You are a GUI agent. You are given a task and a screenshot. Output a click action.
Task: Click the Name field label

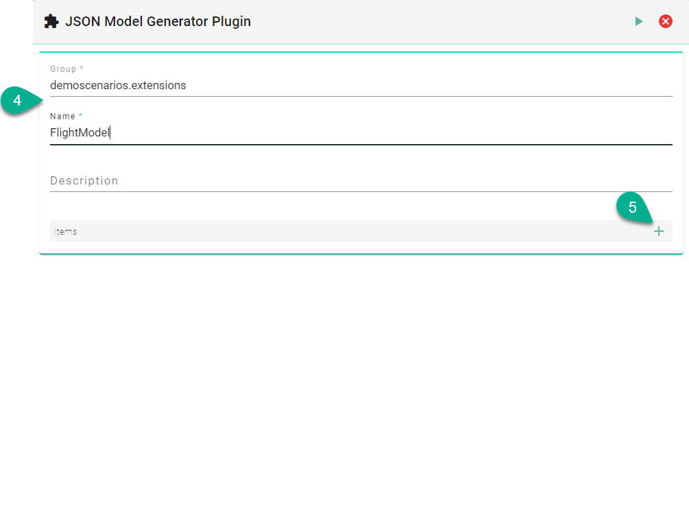[62, 117]
